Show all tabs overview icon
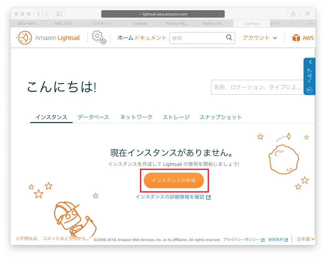326x258 pixels. pos(307,14)
